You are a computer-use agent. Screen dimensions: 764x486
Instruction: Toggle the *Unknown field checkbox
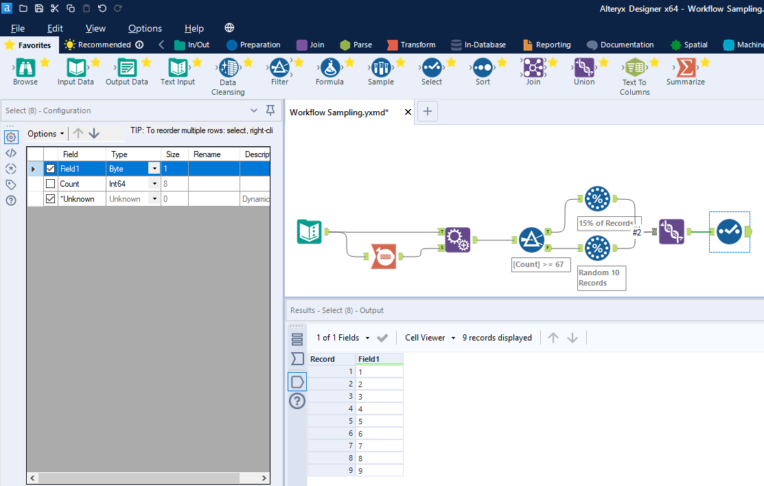coord(50,198)
